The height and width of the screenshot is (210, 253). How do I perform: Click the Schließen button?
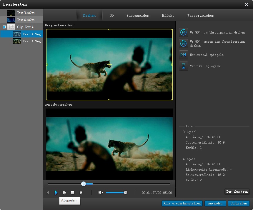(x=239, y=204)
